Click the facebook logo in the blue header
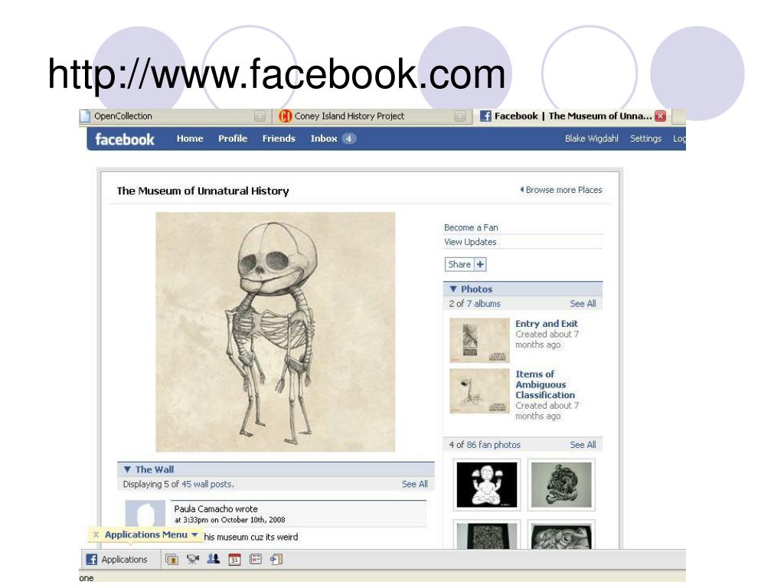This screenshot has height=588, width=784. point(125,139)
